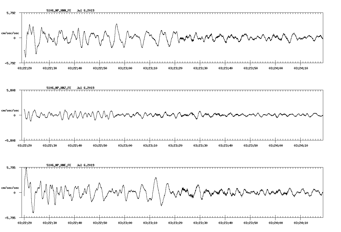Click the 5106_NP_HNE_FE plot title
This screenshot has width=341, height=232.
(59, 165)
